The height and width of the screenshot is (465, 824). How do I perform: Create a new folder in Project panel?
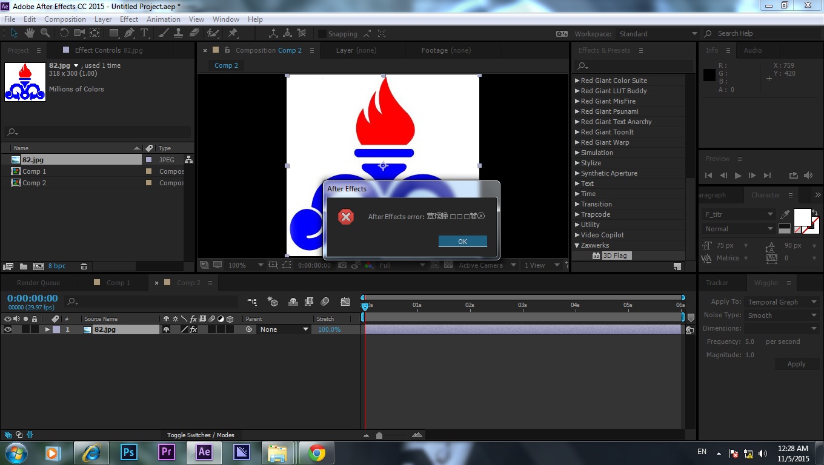click(24, 266)
